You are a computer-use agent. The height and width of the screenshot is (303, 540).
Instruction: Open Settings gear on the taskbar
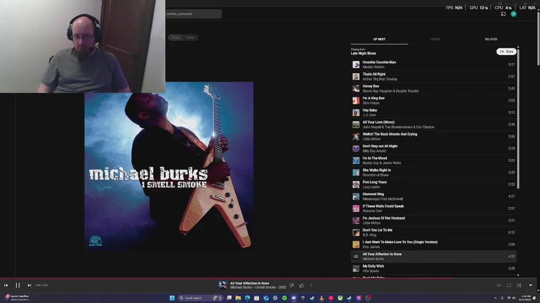(x=275, y=298)
